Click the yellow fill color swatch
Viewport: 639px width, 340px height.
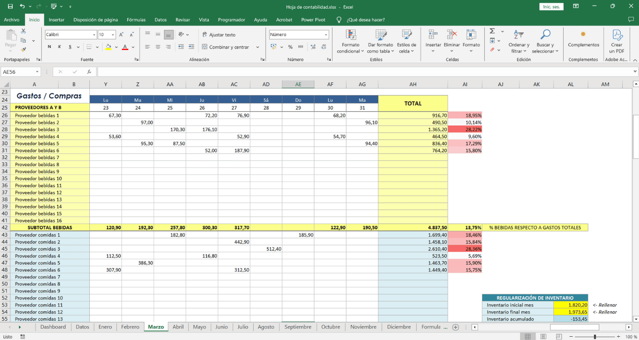(109, 47)
